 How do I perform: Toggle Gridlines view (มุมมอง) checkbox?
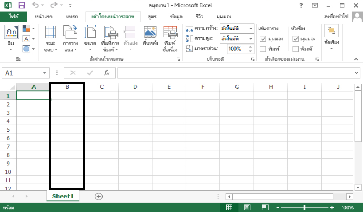pos(263,39)
